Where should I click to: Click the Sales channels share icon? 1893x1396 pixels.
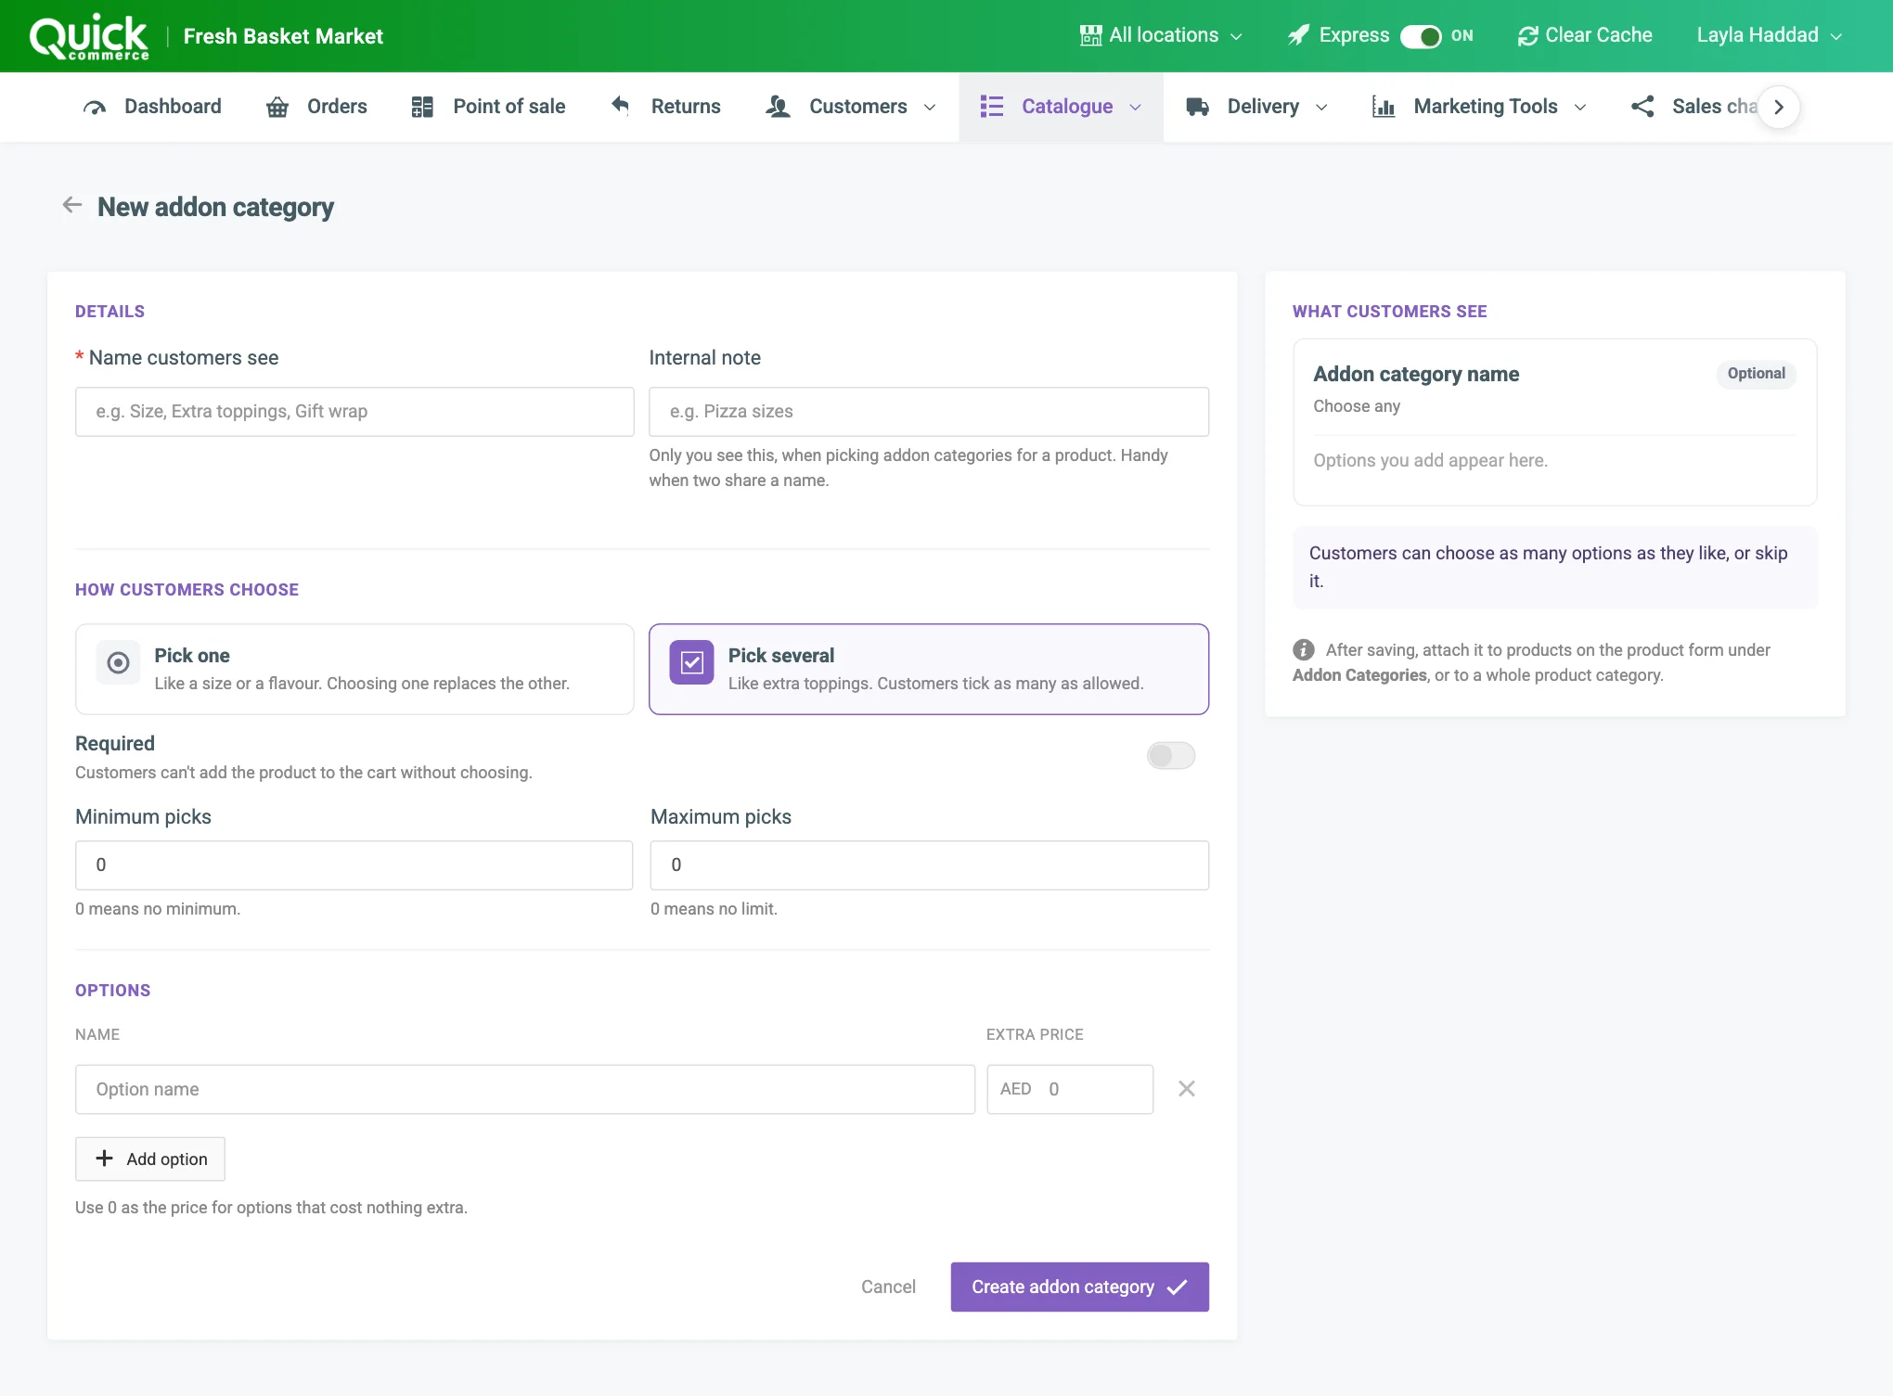[x=1642, y=107]
